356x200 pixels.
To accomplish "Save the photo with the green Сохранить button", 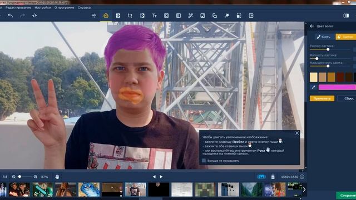I will [x=346, y=196].
